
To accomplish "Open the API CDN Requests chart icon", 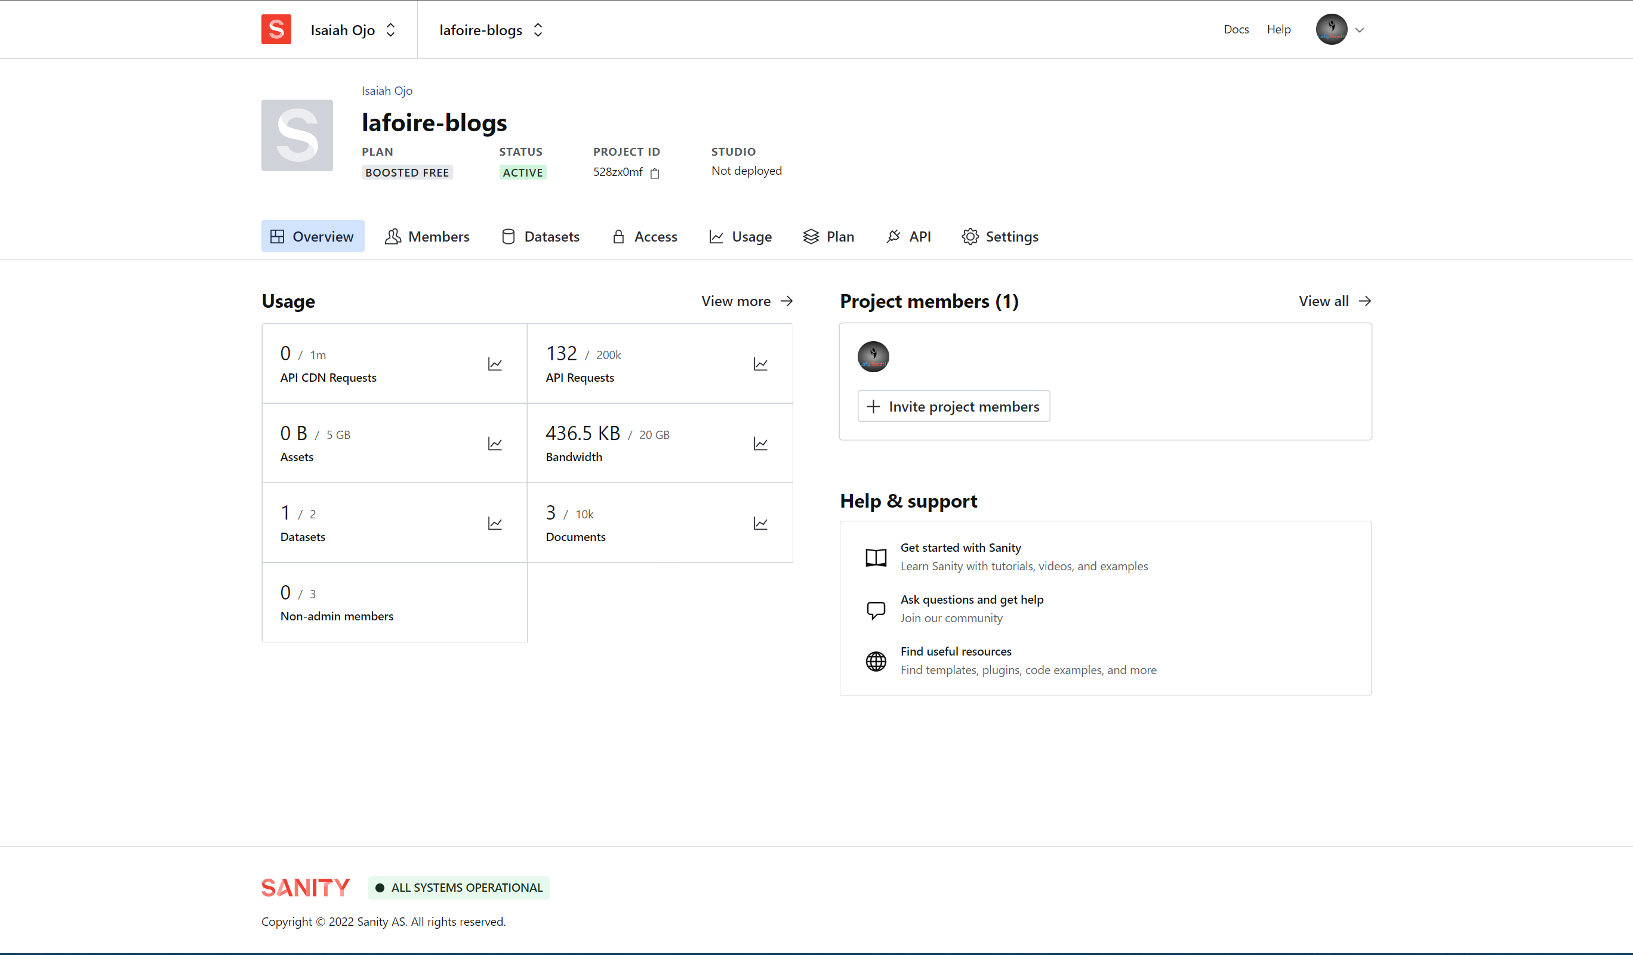I will click(x=494, y=364).
